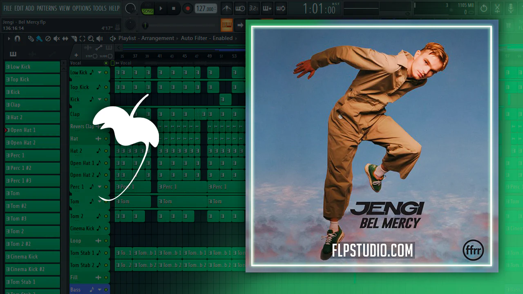Select the Cinema Kick pattern in picker
Screen dimensions: 523x294
(x=32, y=256)
